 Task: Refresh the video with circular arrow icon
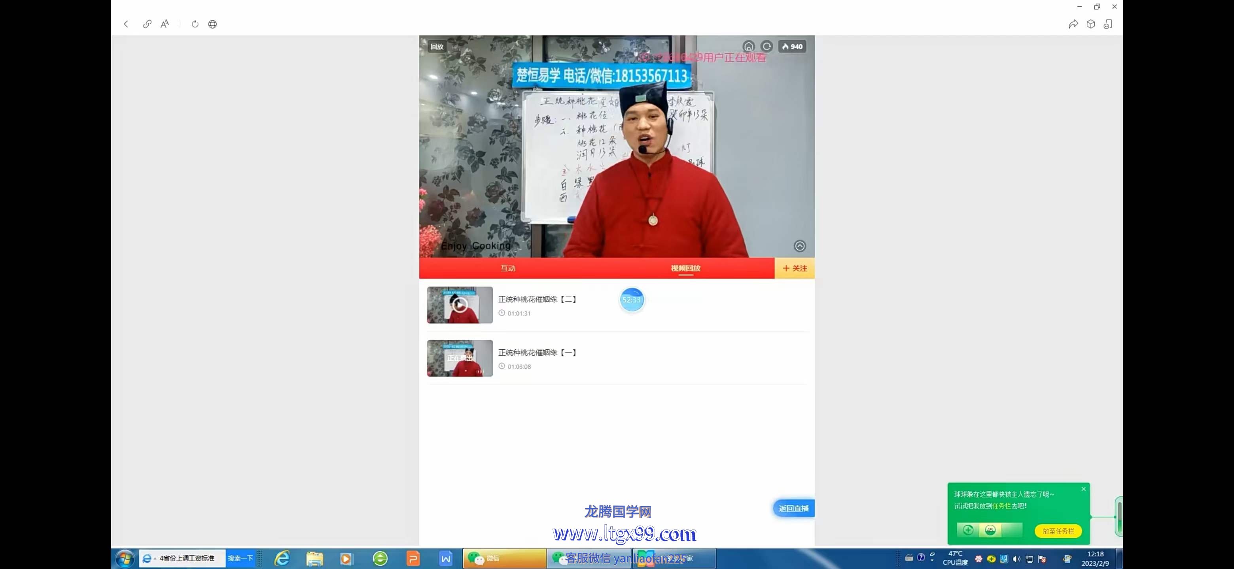767,46
